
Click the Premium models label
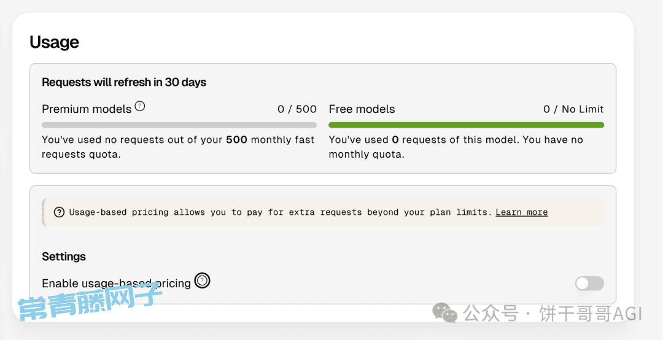coord(87,109)
